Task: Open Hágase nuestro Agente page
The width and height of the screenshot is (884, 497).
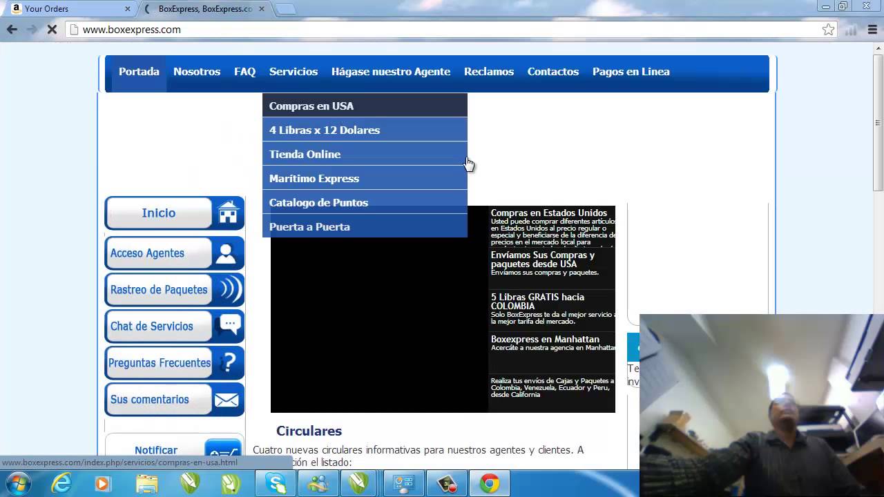Action: (391, 72)
